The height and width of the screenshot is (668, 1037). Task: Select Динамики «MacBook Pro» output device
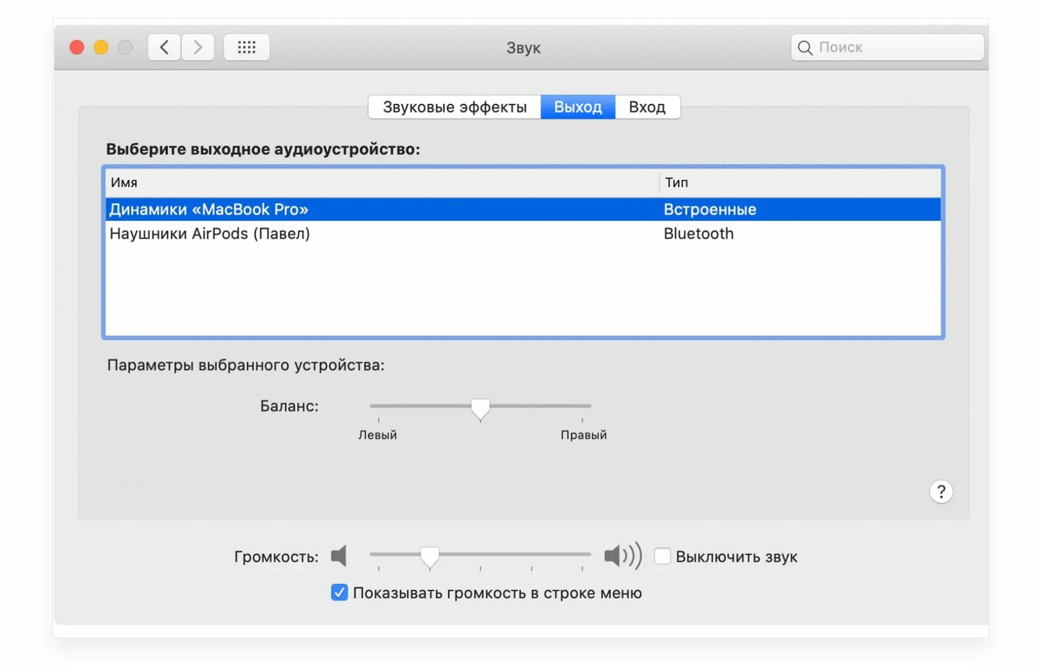pyautogui.click(x=523, y=209)
